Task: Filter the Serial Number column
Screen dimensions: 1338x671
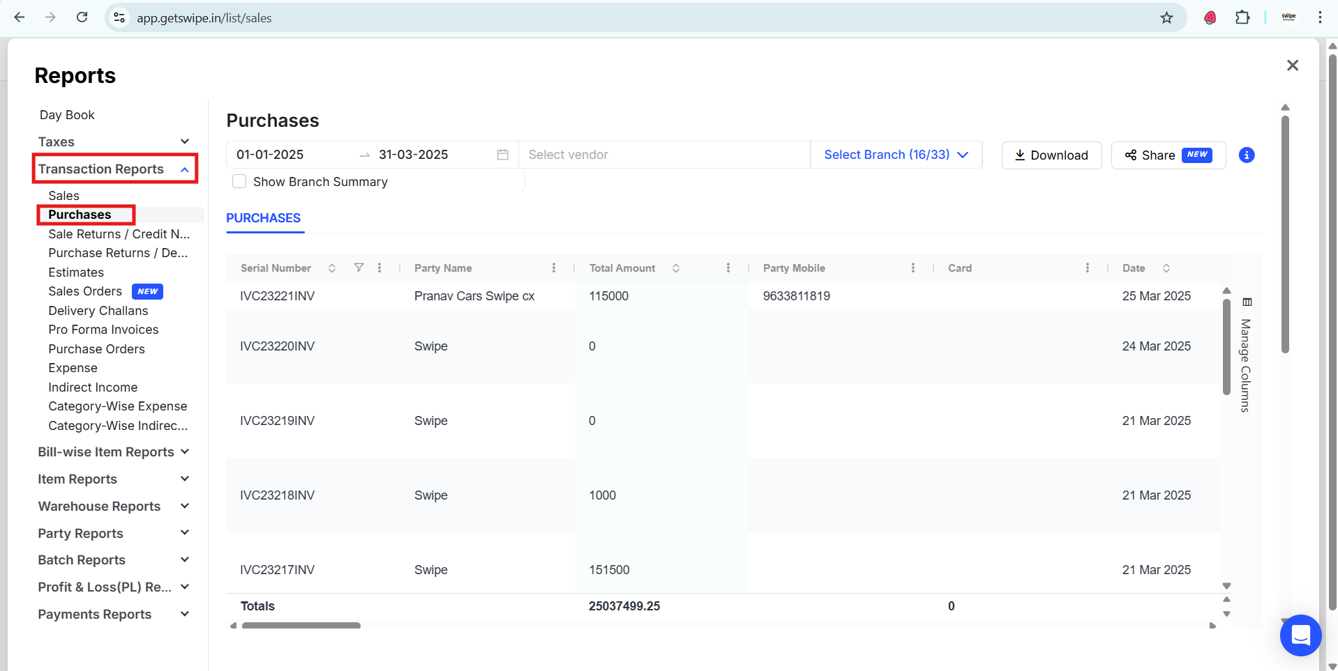Action: 359,268
